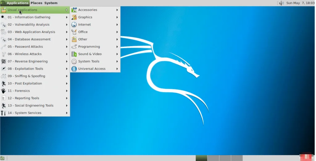316x161 pixels.
Task: Click the Programming icon
Action: (74, 46)
